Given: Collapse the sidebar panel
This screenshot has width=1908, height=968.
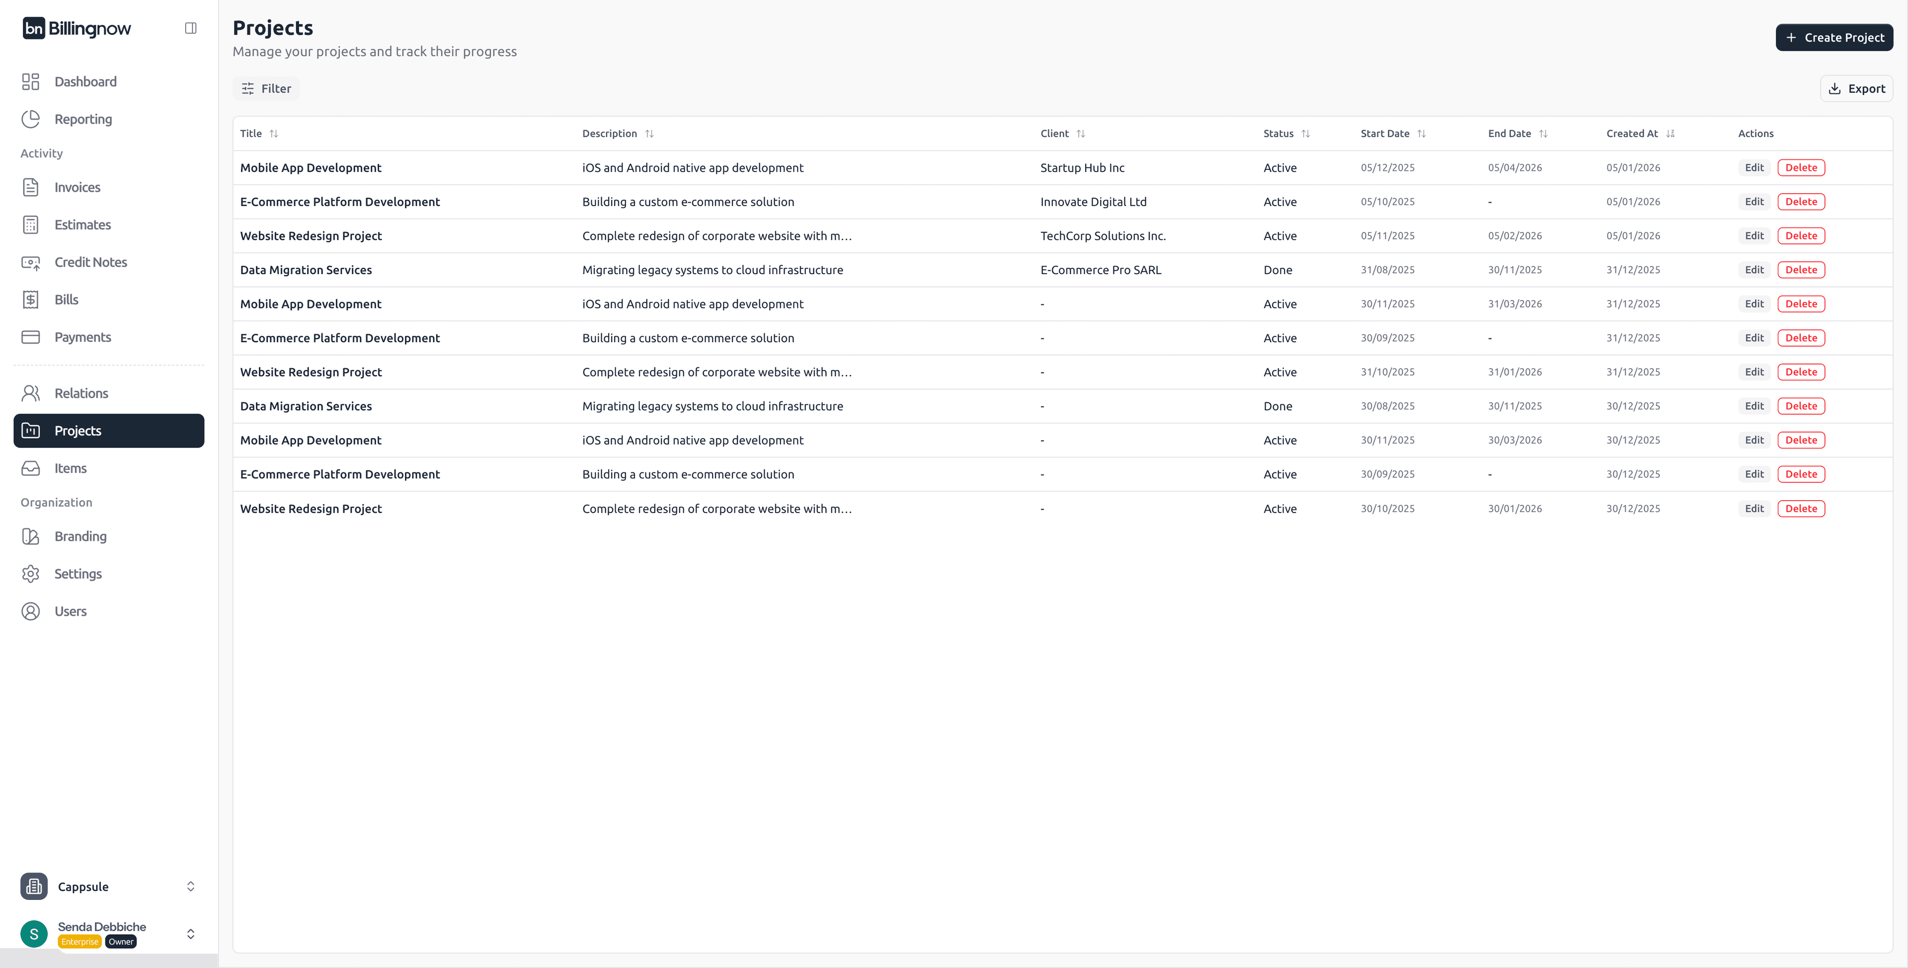Looking at the screenshot, I should pos(191,27).
